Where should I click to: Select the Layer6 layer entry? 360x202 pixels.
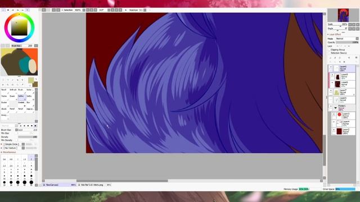(x=342, y=68)
